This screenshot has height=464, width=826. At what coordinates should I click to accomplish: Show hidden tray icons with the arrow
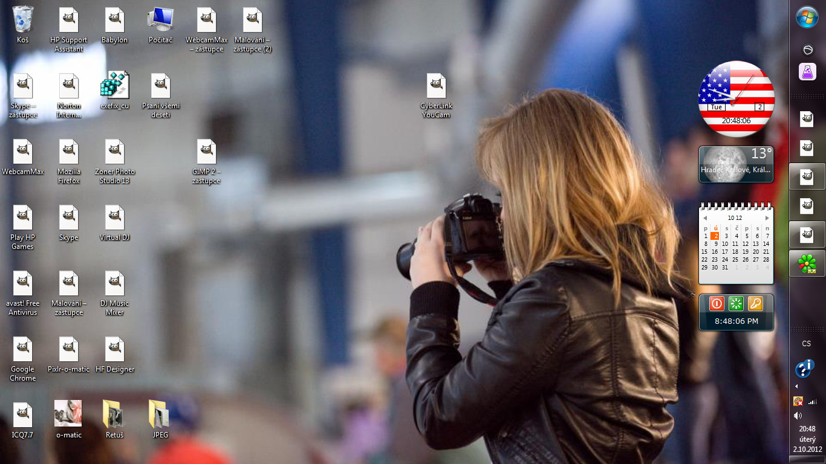pos(796,386)
